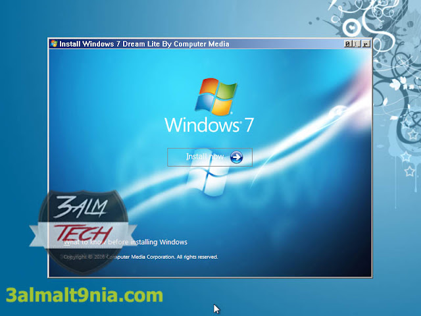Click the Windows flag icon in the title bar
Screen dimensions: 421x316
coord(54,43)
